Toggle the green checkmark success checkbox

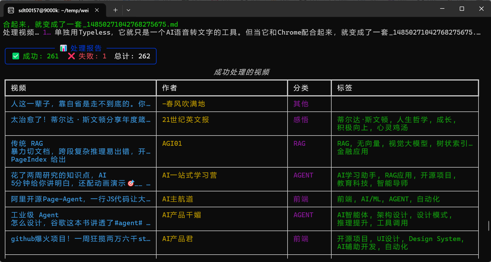click(16, 56)
